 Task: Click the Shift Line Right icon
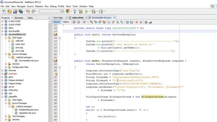point(131,22)
